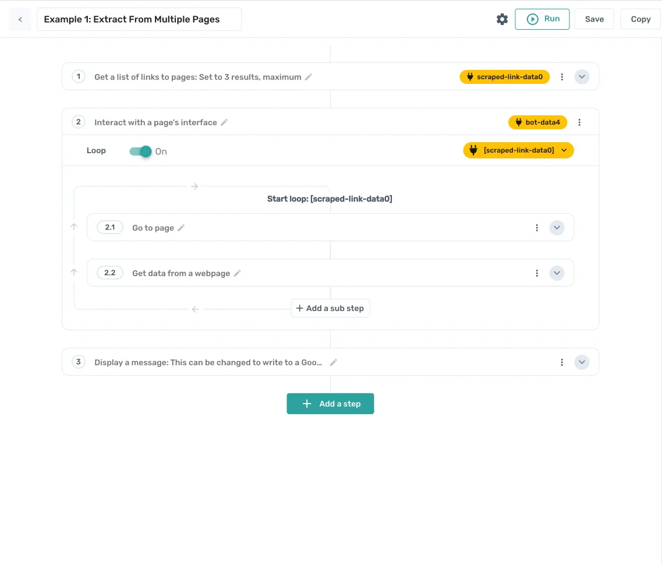Viewport: 662px width, 565px height.
Task: Expand the 'Go to page' sub step
Action: pyautogui.click(x=557, y=227)
